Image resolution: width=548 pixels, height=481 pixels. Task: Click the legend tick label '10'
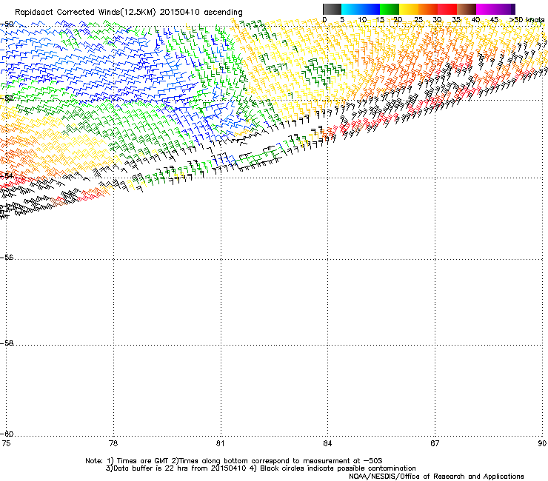click(x=362, y=20)
